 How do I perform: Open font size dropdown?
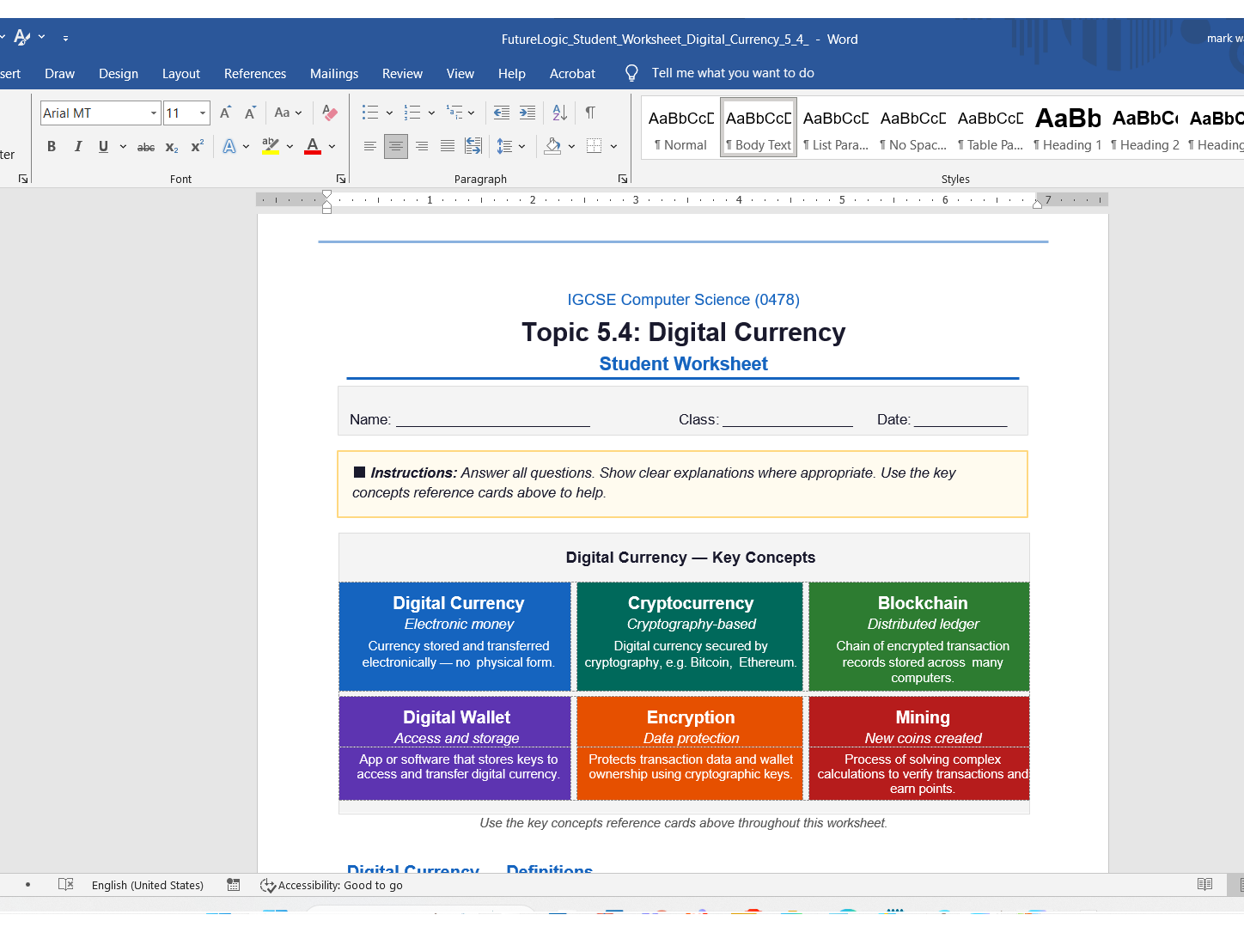pyautogui.click(x=203, y=113)
